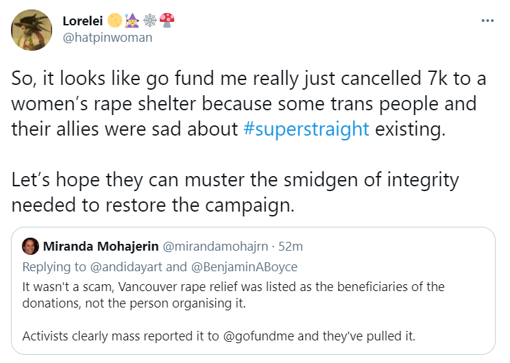
Task: Click the mushroom emoji in the display name
Action: tap(166, 21)
